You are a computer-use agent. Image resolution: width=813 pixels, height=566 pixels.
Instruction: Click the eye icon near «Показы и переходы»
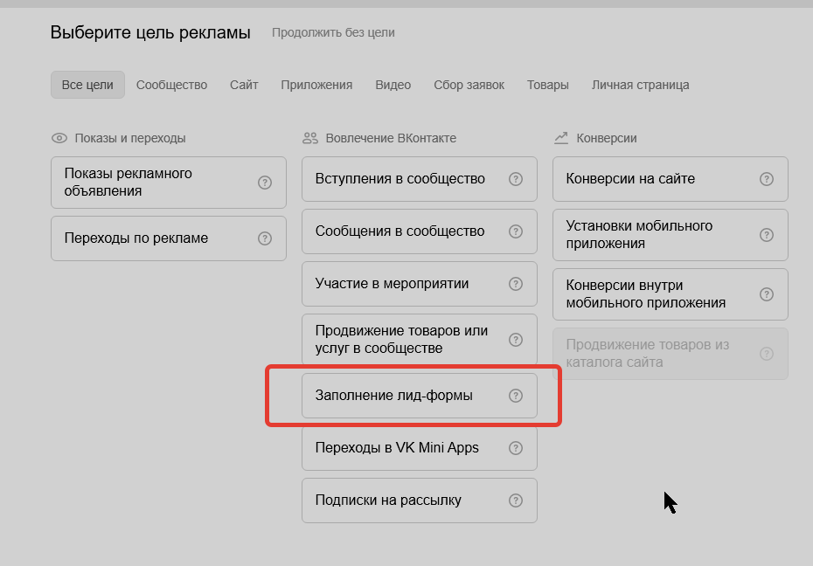pos(59,137)
